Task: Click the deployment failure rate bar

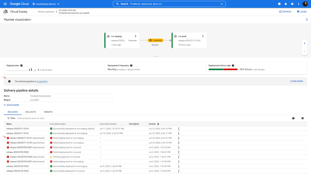Action: click(x=223, y=69)
